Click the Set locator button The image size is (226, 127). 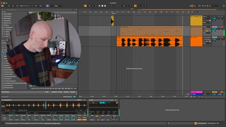click(192, 12)
